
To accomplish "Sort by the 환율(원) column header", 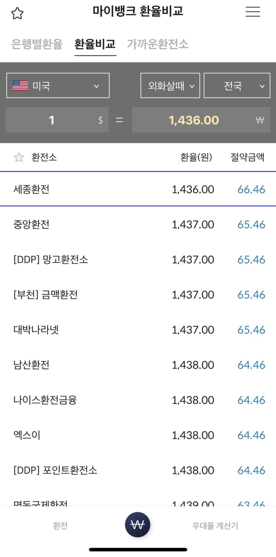I will click(x=196, y=157).
